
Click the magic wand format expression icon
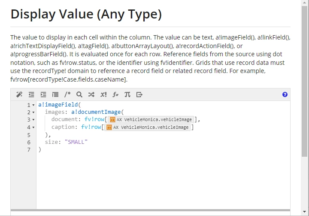[19, 94]
